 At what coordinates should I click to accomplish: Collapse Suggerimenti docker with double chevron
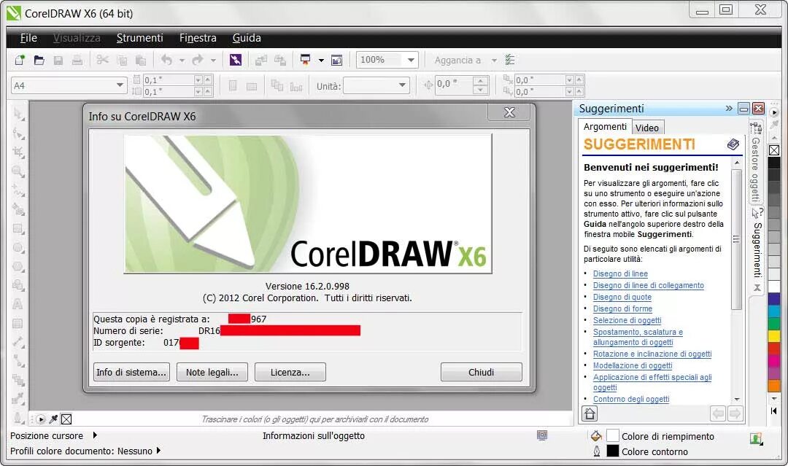point(729,108)
